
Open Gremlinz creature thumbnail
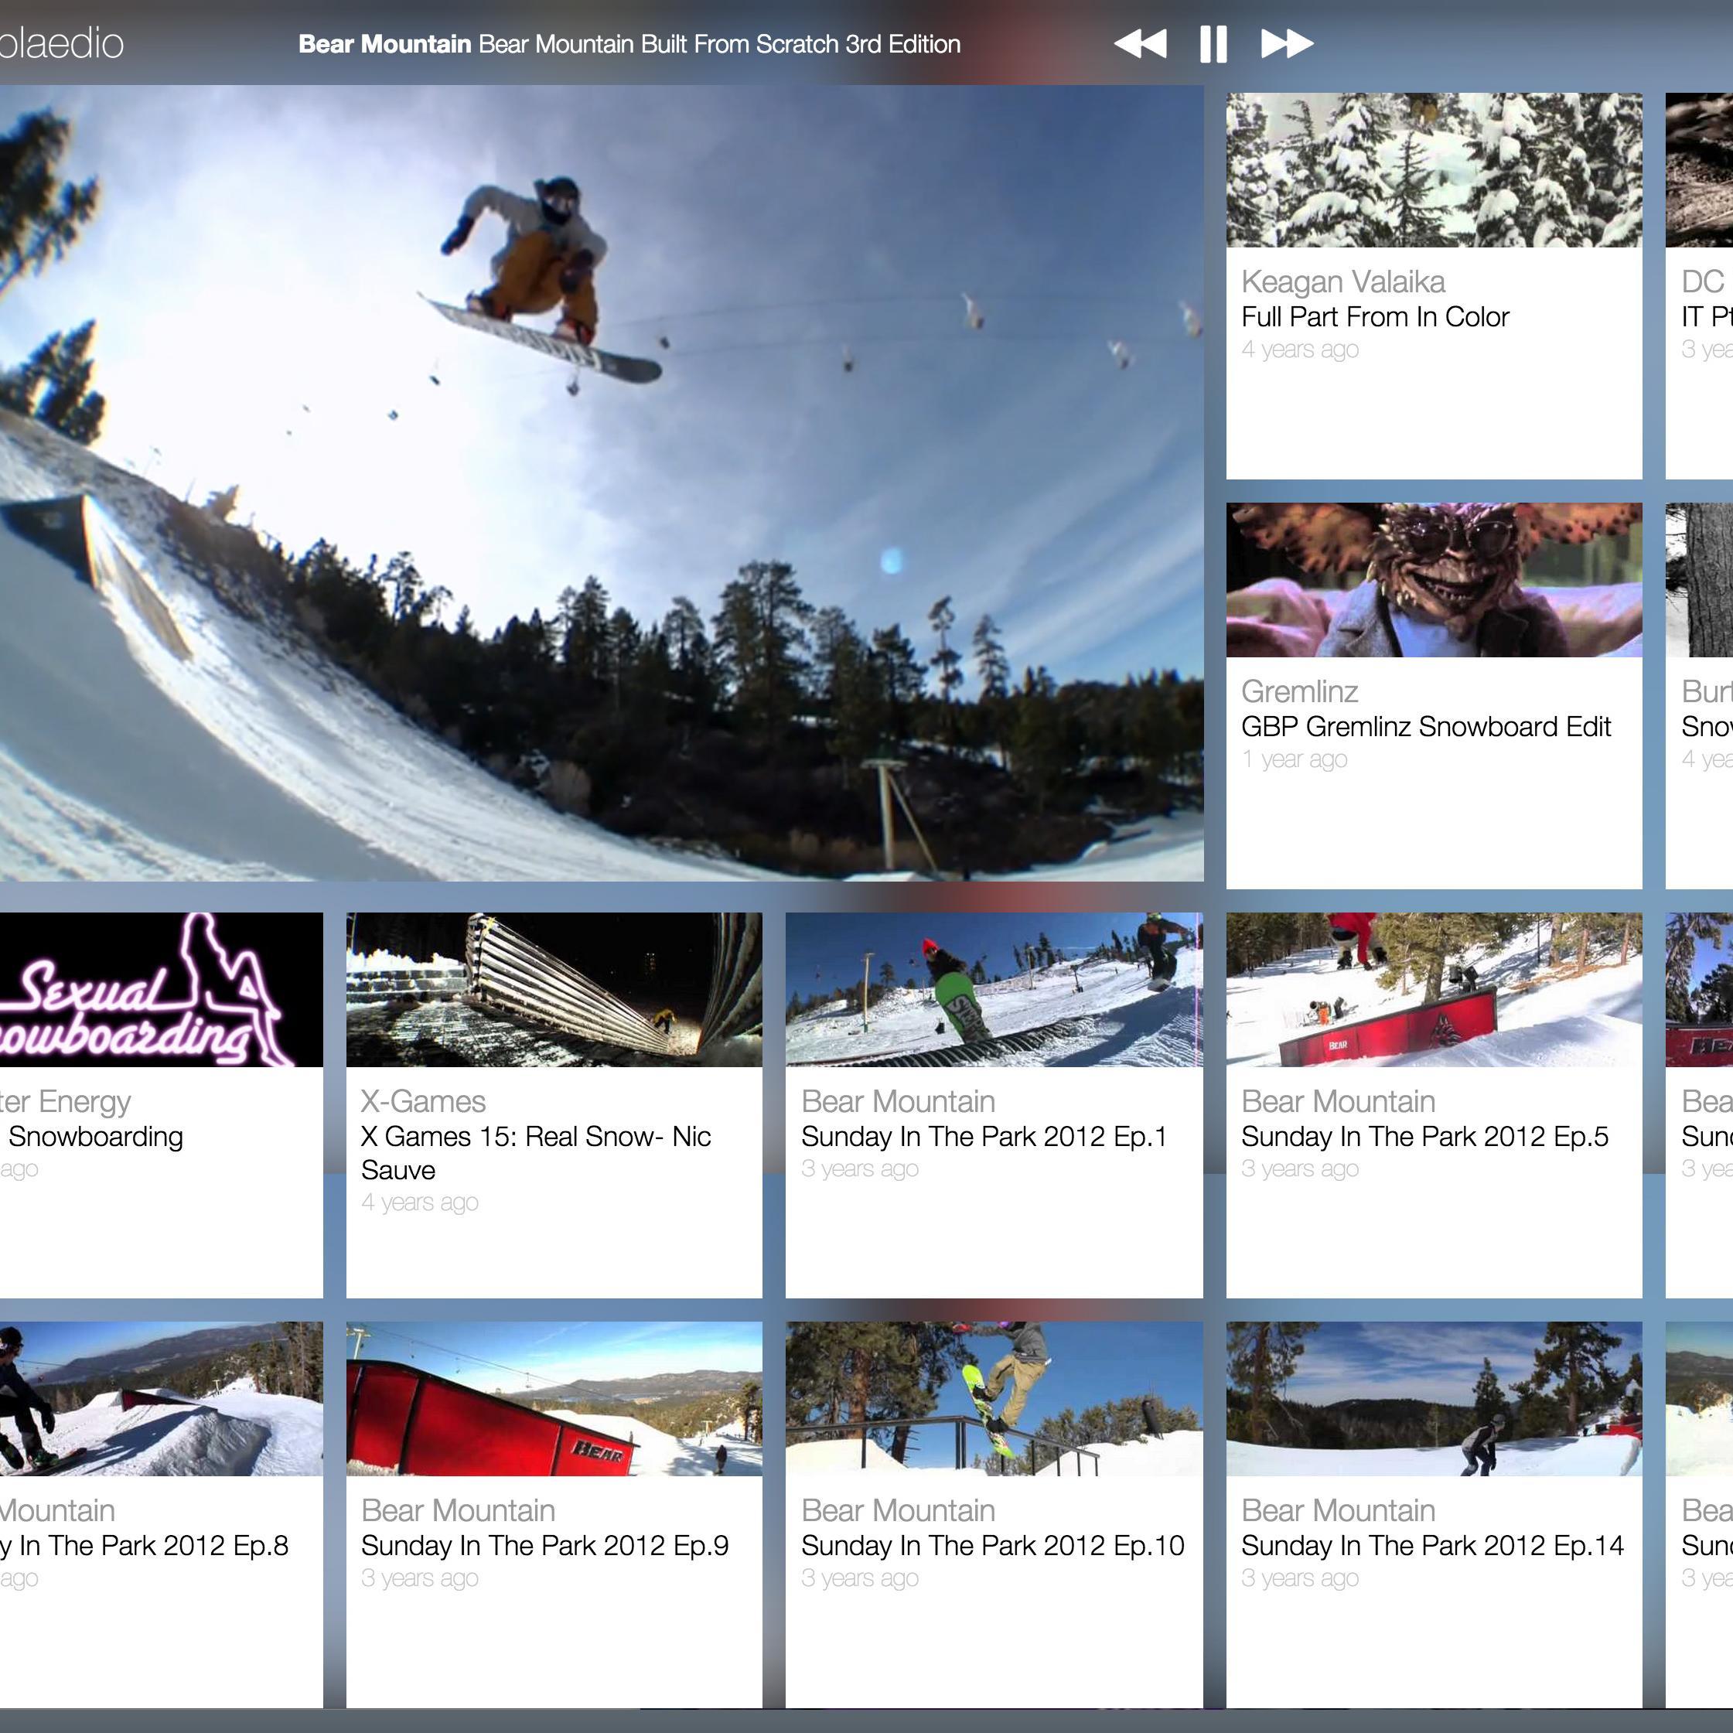pos(1434,579)
